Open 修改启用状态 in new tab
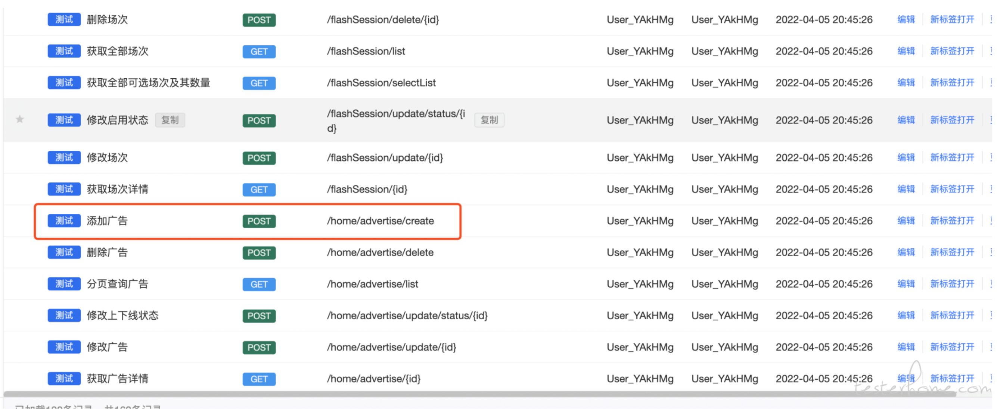 [x=952, y=120]
